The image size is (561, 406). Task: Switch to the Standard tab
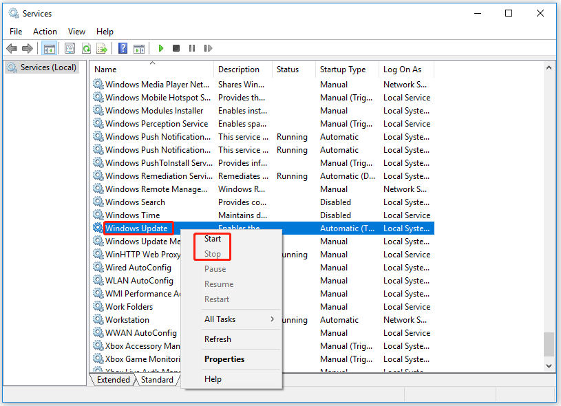pyautogui.click(x=157, y=380)
